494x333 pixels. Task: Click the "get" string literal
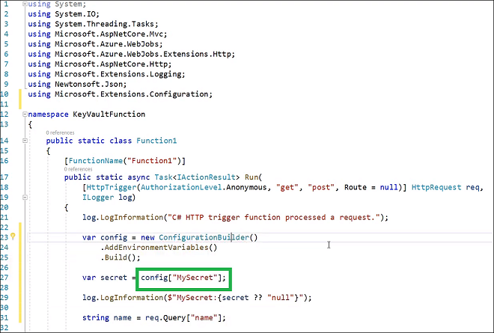287,187
